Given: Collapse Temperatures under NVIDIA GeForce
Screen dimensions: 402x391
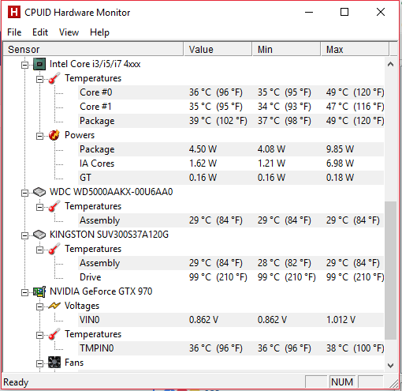Looking at the screenshot, I should [39, 335].
